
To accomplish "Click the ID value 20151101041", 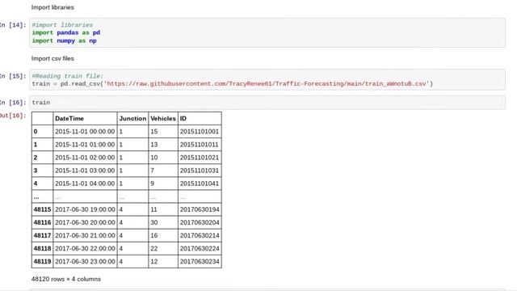I will (200, 183).
